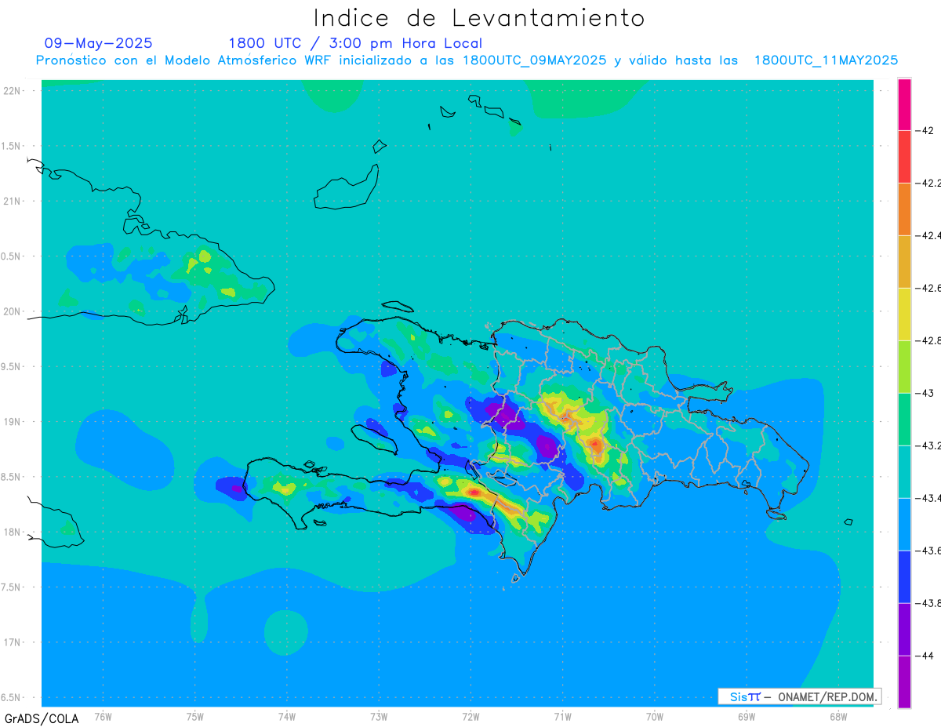Click the latitude label '20N'
Image resolution: width=941 pixels, height=727 pixels.
(x=13, y=311)
